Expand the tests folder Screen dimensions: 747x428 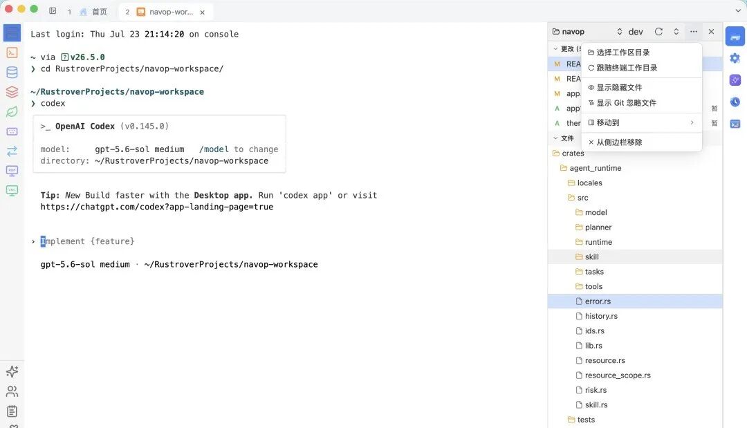coord(635,420)
